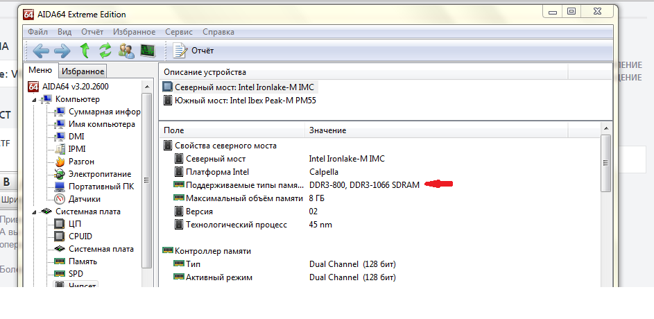Select the SPD item in tree
654x319 pixels.
point(77,274)
